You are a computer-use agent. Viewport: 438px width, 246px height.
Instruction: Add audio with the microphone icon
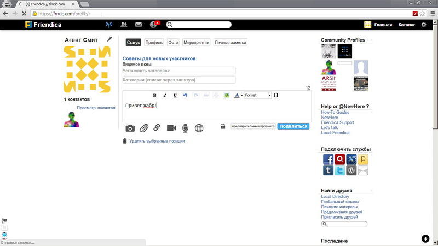(185, 128)
